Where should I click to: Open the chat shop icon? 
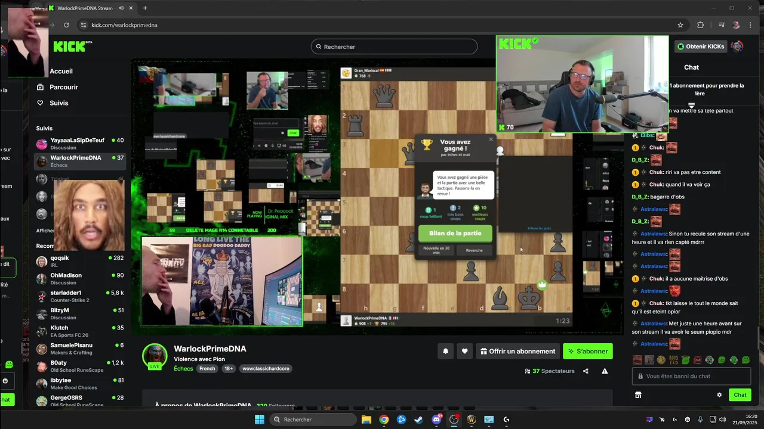click(x=637, y=395)
